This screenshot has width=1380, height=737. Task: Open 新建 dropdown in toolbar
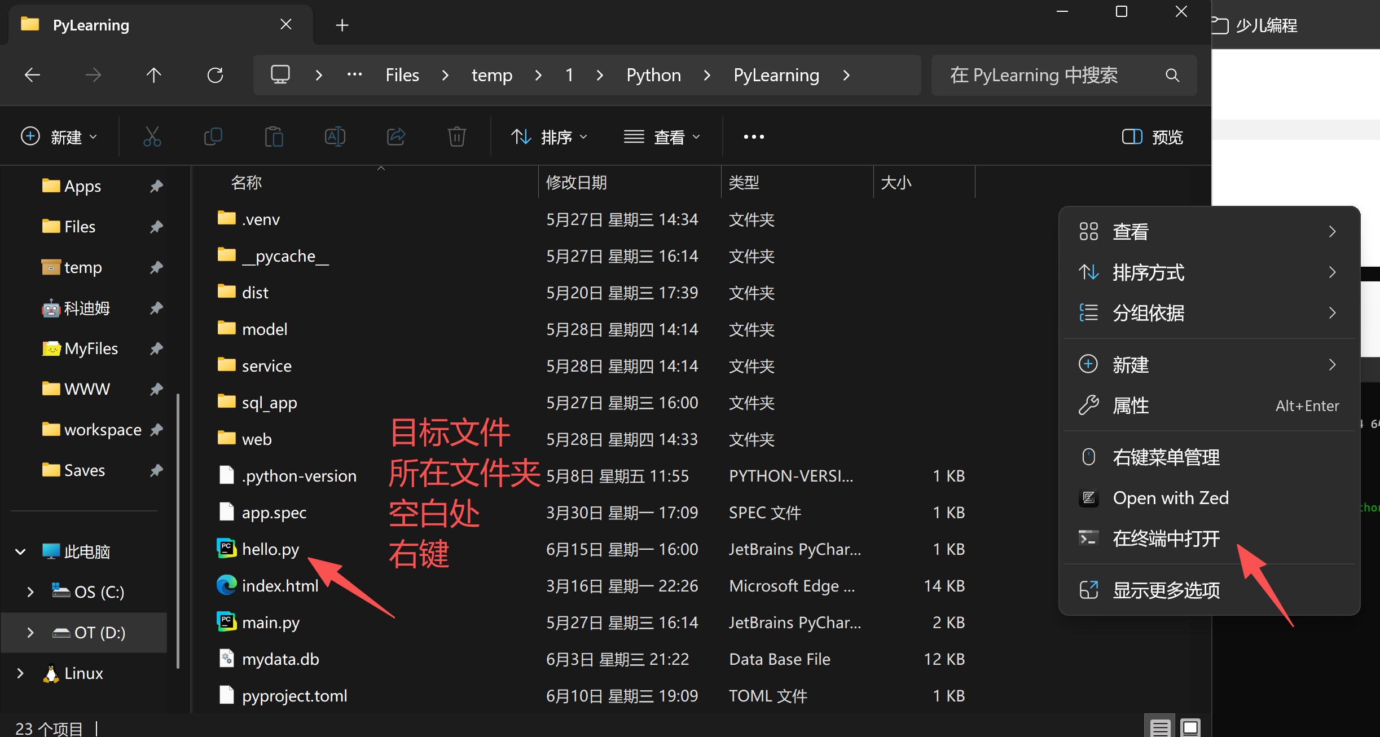(60, 137)
